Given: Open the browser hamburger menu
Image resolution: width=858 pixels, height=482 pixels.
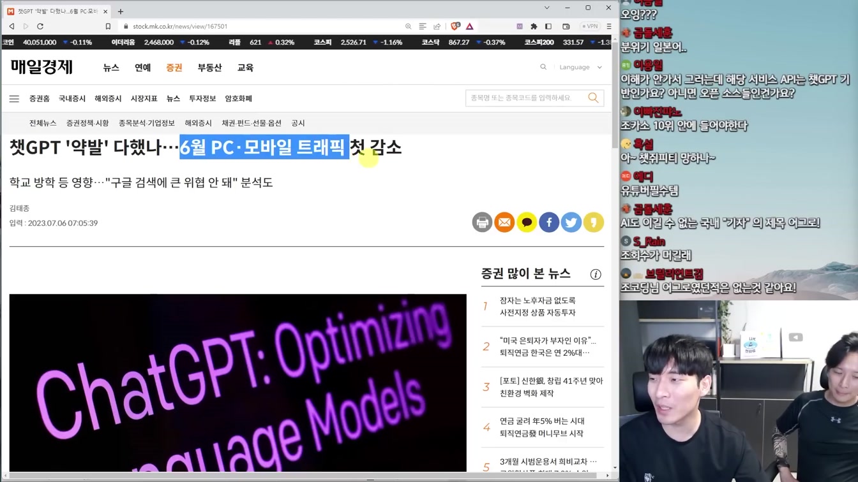Looking at the screenshot, I should [x=609, y=26].
